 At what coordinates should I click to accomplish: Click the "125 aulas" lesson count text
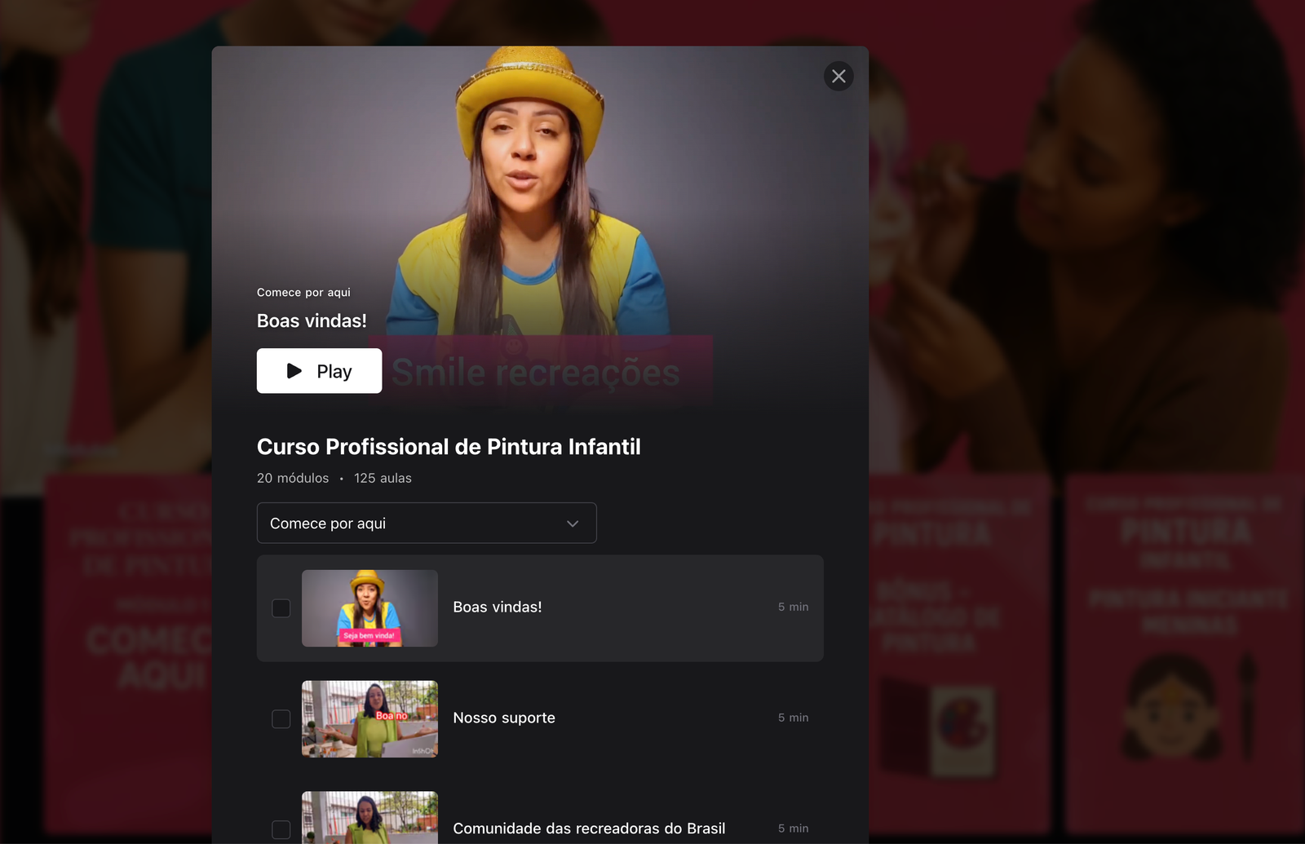(383, 479)
